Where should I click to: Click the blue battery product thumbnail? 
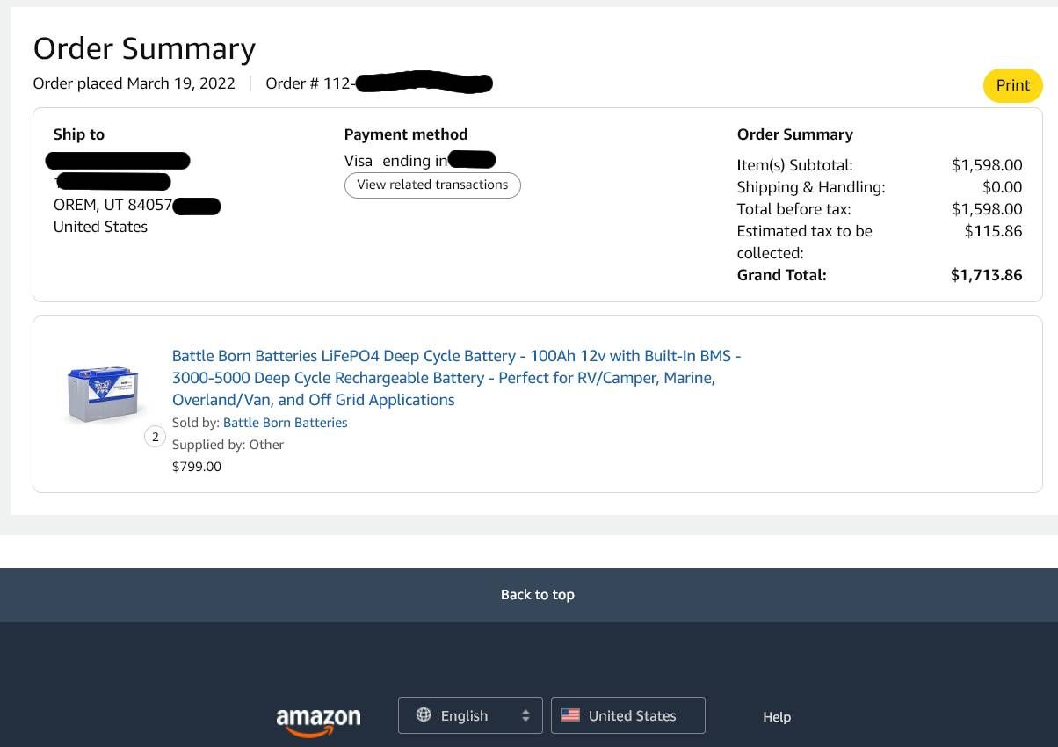pyautogui.click(x=103, y=395)
